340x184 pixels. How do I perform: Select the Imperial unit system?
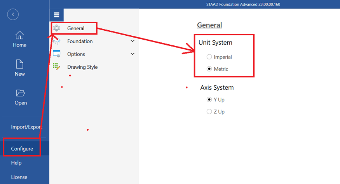(x=209, y=57)
